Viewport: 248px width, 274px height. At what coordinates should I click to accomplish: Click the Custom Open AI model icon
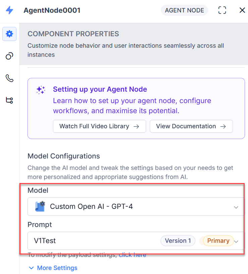pyautogui.click(x=40, y=207)
